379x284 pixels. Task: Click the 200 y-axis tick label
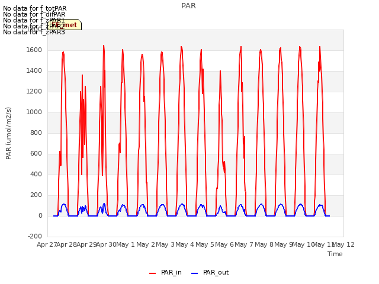pos(36,195)
